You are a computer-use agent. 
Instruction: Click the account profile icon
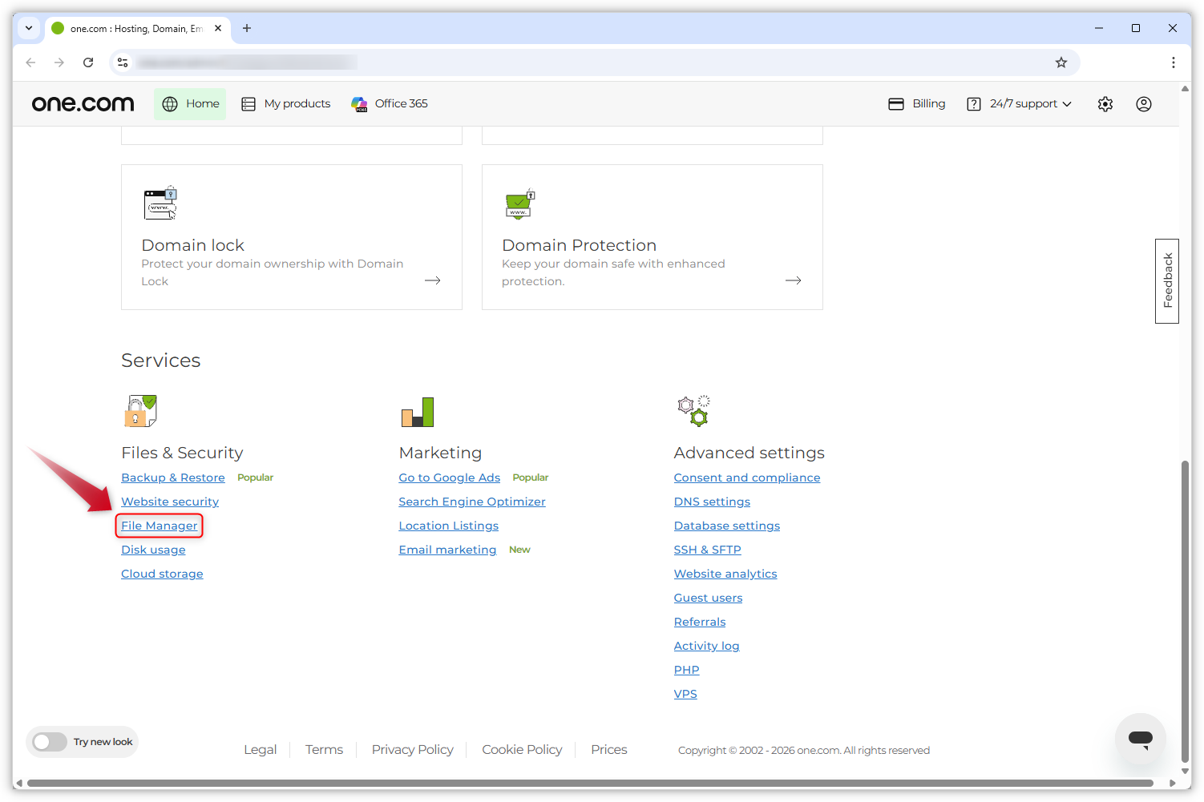(1143, 103)
